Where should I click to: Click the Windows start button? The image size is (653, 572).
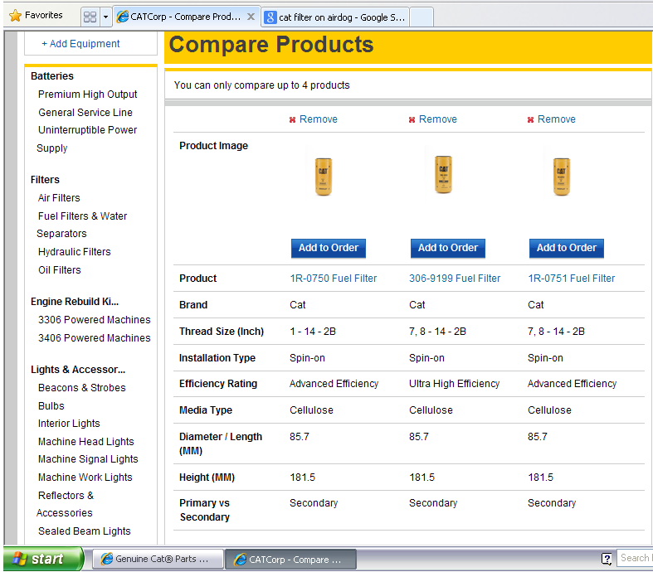click(x=43, y=559)
